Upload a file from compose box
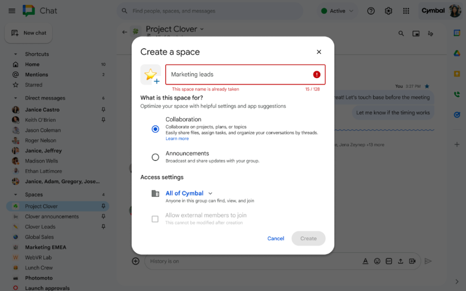 400,261
